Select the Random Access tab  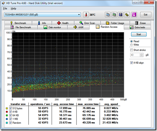(x=107, y=27)
